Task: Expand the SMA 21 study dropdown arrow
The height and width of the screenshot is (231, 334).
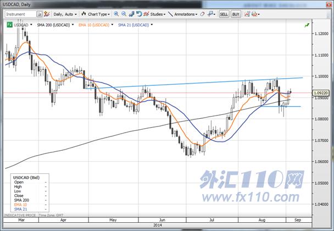Action: pos(152,25)
